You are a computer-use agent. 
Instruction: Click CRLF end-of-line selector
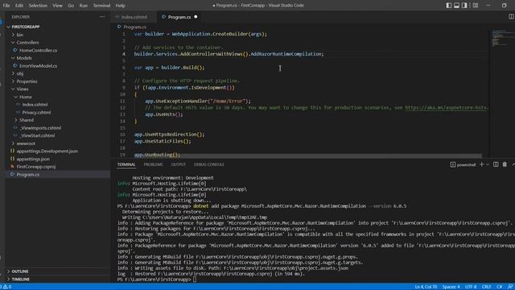[x=486, y=287]
